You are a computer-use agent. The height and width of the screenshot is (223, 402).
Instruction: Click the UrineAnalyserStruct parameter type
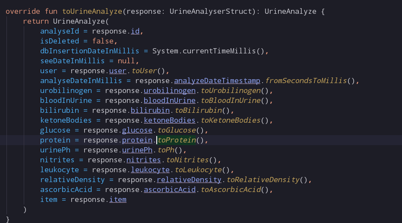[210, 12]
